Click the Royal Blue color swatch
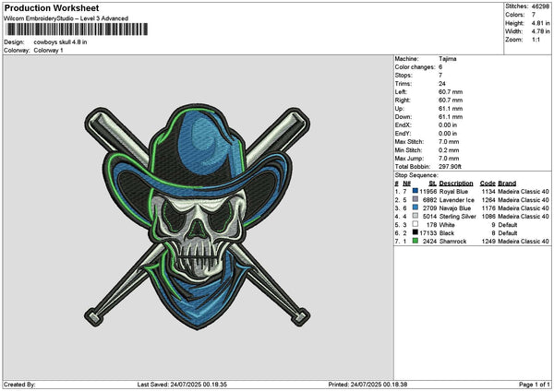The height and width of the screenshot is (391, 554). click(415, 191)
